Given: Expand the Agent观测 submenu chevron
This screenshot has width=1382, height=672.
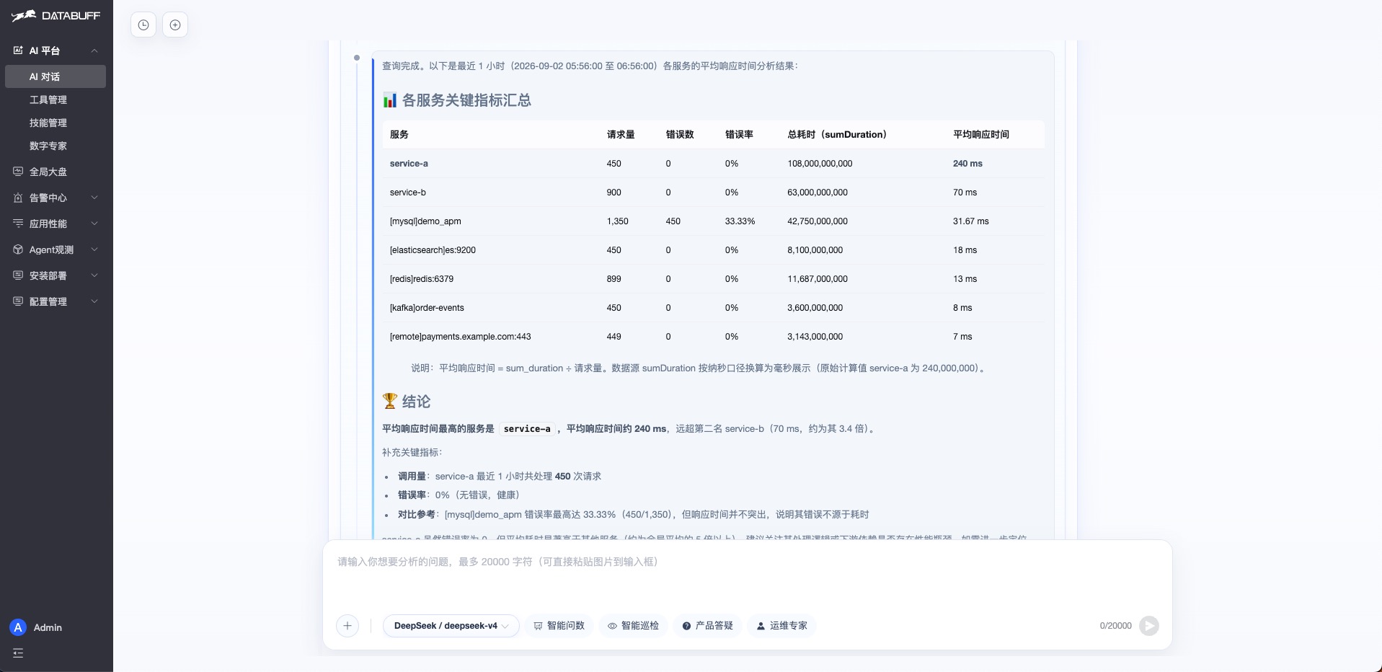Looking at the screenshot, I should [94, 249].
